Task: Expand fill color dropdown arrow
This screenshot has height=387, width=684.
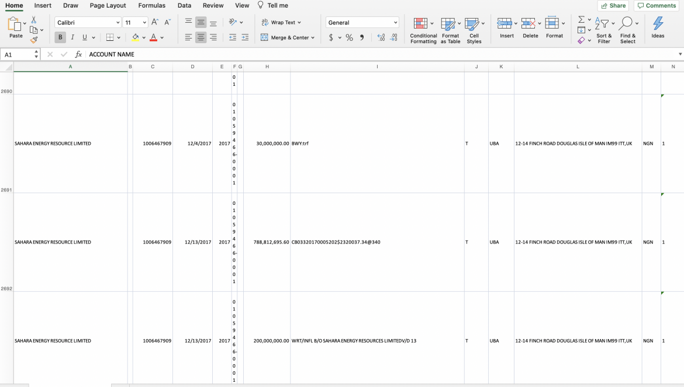Action: 143,38
